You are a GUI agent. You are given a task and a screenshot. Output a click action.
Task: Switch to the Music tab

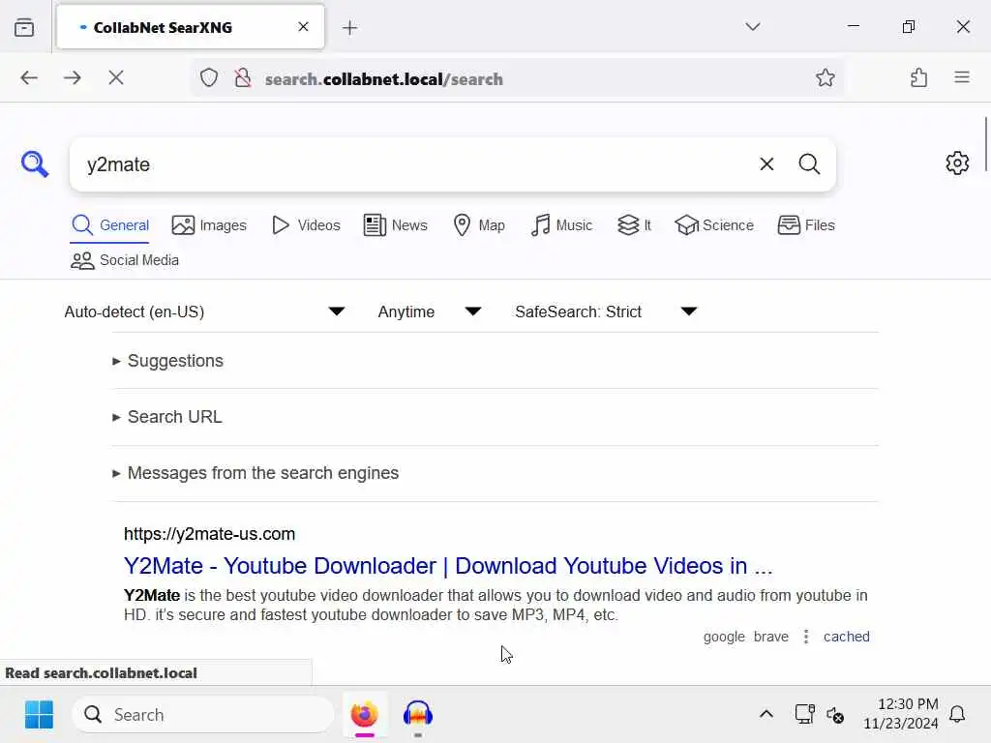click(561, 225)
